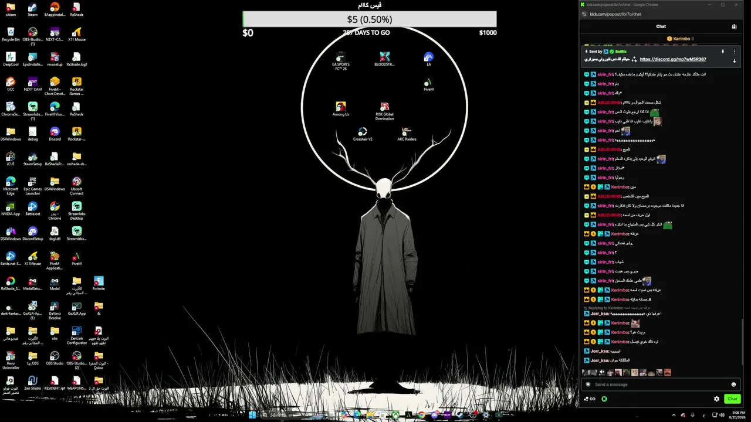The image size is (751, 422).
Task: Select the ZenLink Configurator icon
Action: point(76,336)
